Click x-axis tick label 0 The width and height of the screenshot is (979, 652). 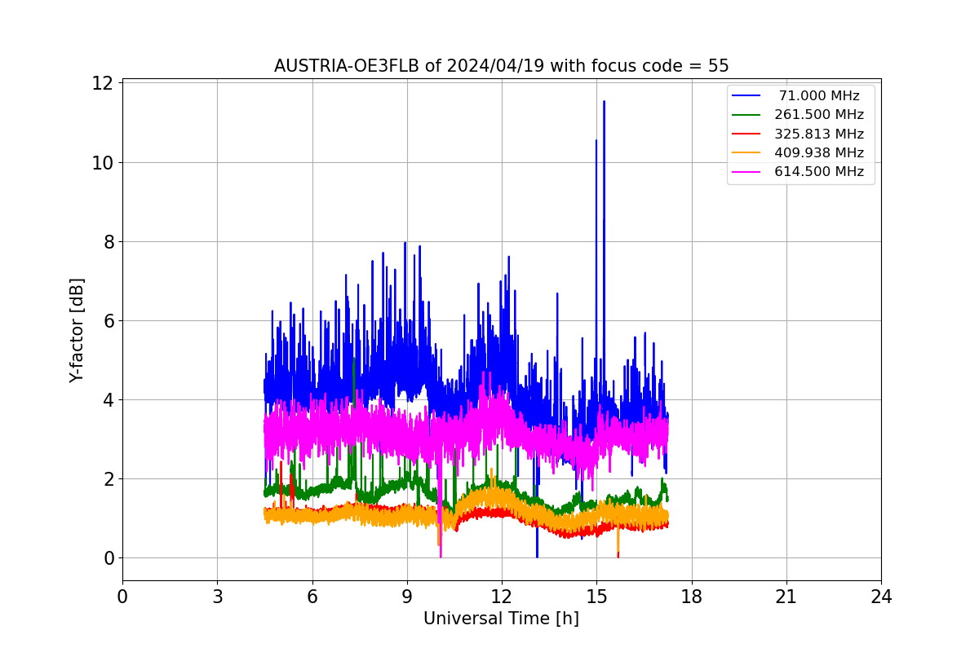122,597
